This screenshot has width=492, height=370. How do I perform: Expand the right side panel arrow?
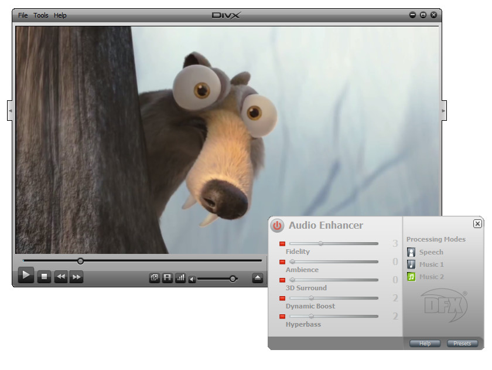(x=444, y=111)
